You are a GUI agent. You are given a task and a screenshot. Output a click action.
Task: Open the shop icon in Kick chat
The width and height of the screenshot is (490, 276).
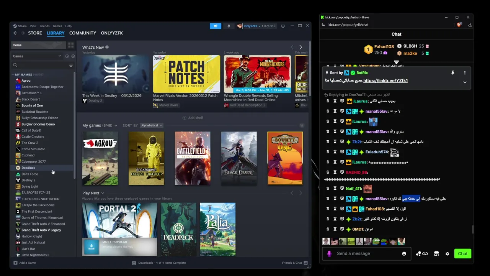(436, 254)
